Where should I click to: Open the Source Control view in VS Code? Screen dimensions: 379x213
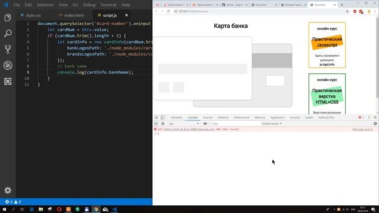8,49
